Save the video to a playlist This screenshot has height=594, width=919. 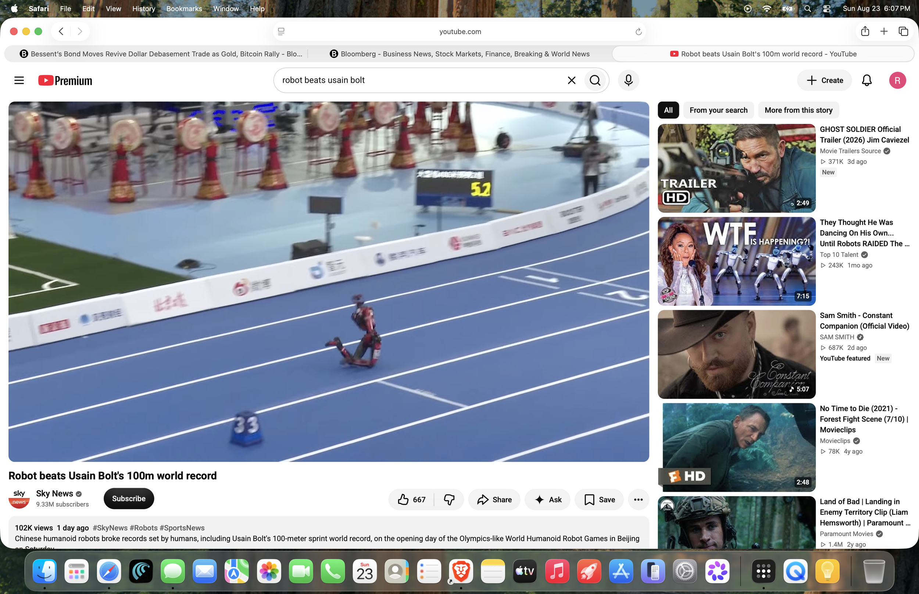tap(599, 500)
